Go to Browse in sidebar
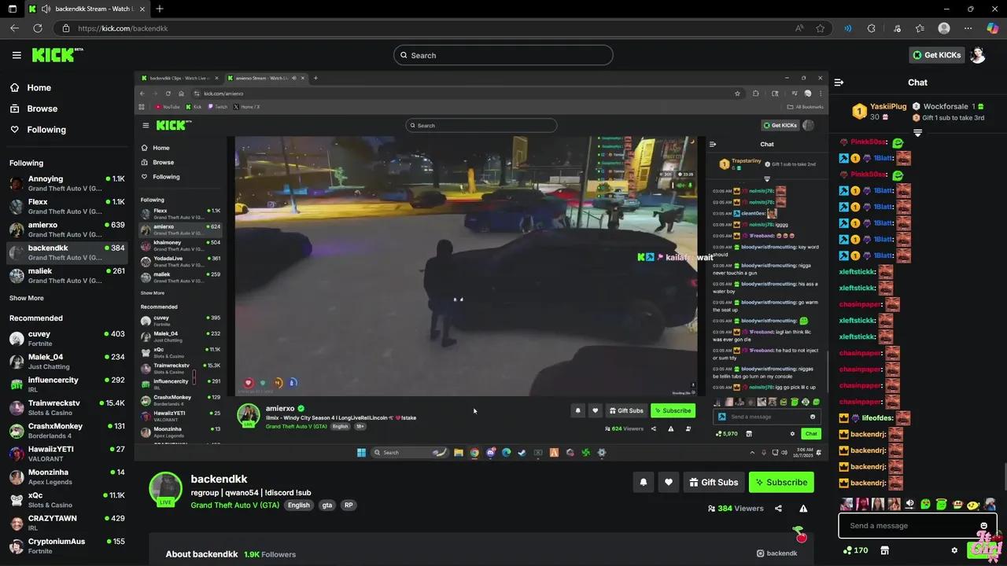1007x566 pixels. tap(42, 108)
